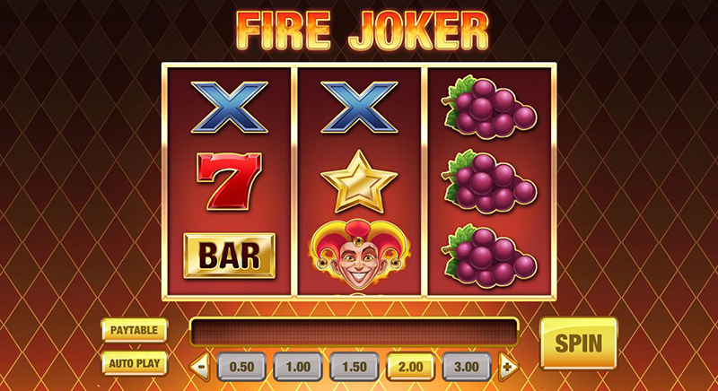Open the PAYTABLE
This screenshot has width=718, height=391.
point(134,330)
